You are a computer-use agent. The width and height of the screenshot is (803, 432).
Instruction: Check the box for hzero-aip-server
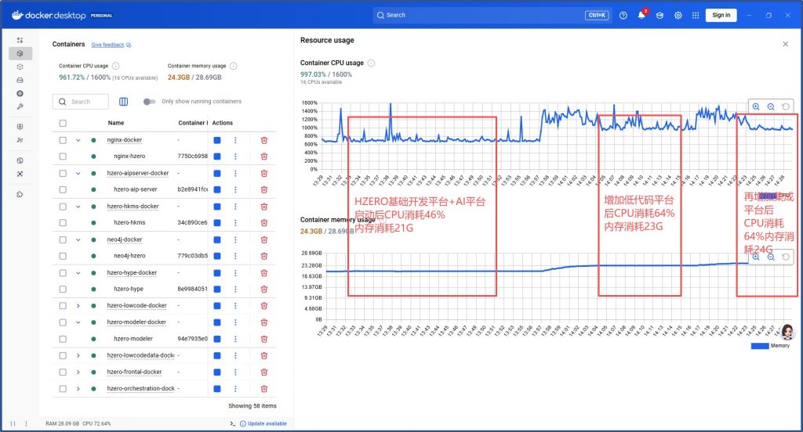63,189
